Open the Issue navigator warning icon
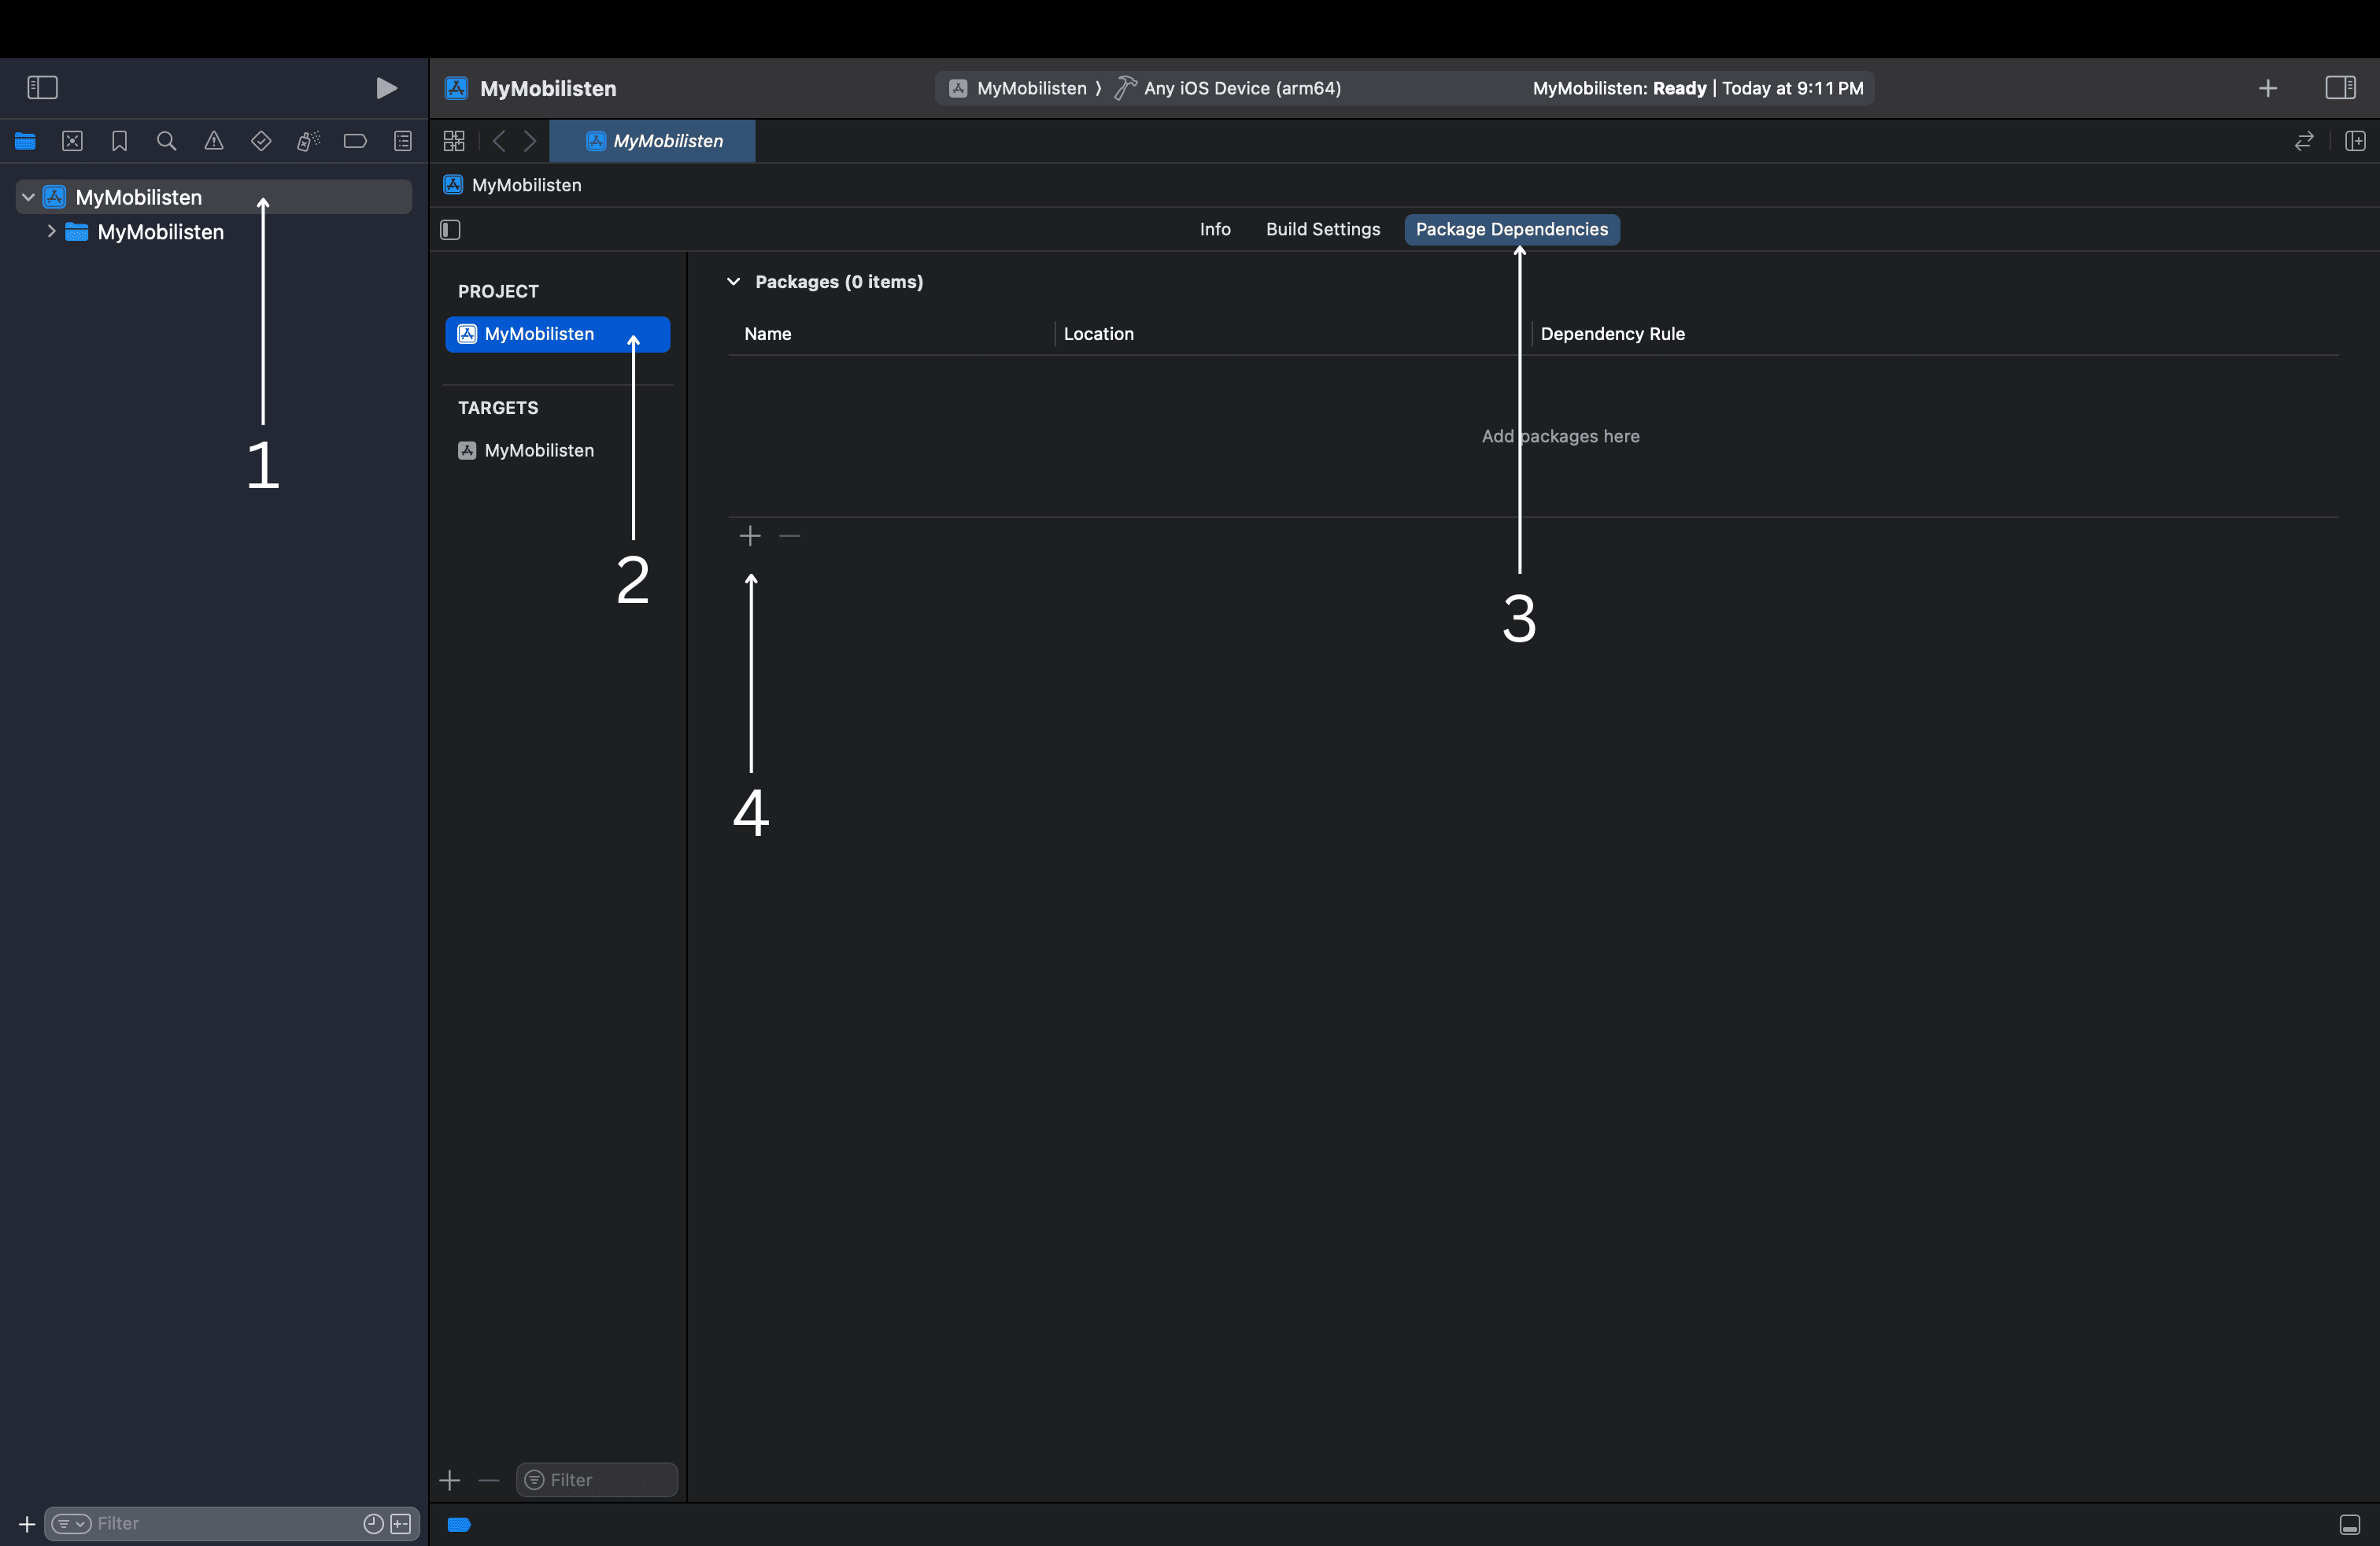Screen dimensions: 2380x1546 click(x=214, y=141)
